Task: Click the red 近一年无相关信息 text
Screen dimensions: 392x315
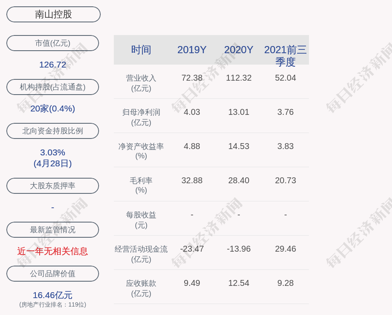Action: pyautogui.click(x=53, y=251)
